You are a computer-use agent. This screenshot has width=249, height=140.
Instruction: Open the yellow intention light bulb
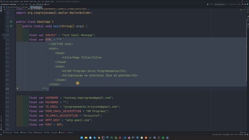coord(18,89)
